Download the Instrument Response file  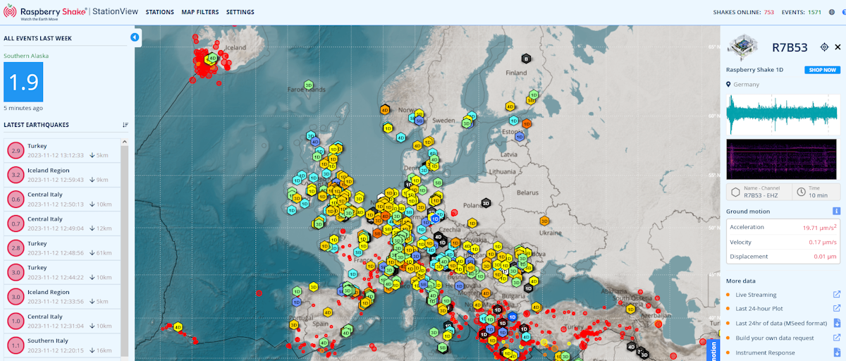pyautogui.click(x=837, y=353)
